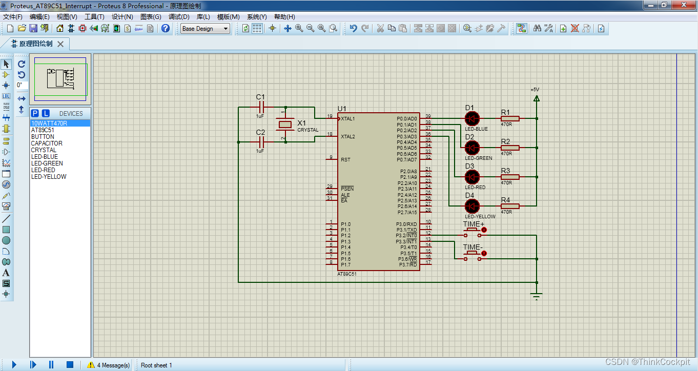Click the New Project toolbar icon

(10, 28)
